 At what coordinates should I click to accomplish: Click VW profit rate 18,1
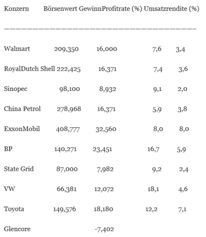153,189
